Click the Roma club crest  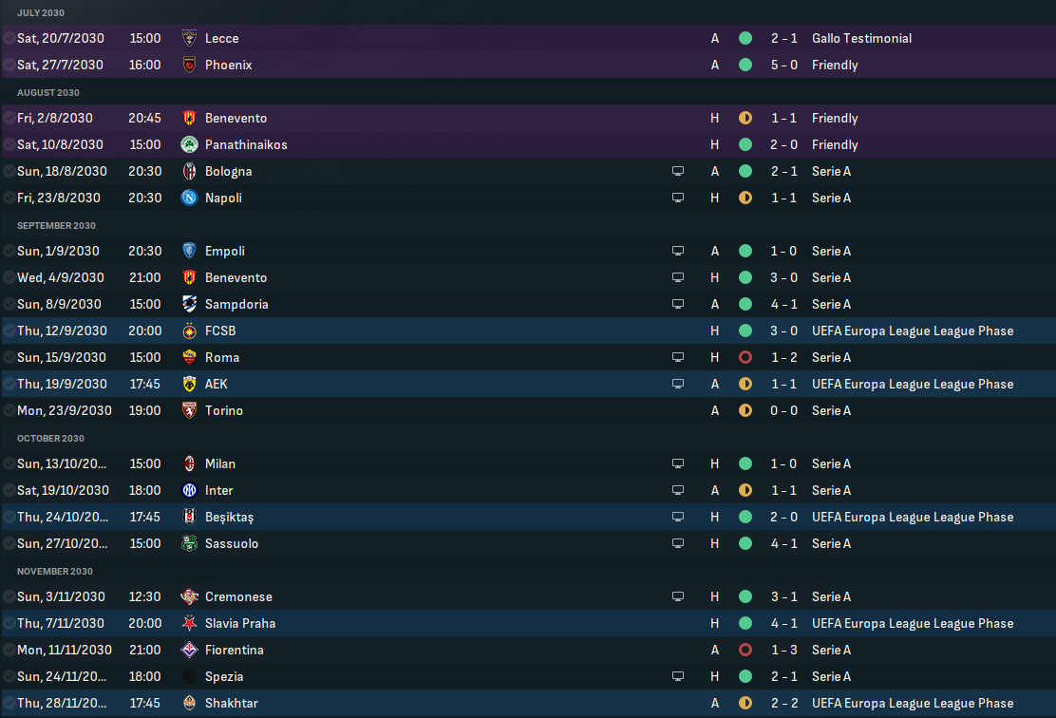(189, 357)
